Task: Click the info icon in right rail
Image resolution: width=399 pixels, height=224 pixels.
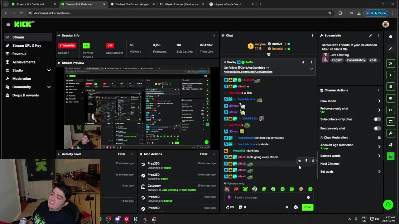Action: pos(391,37)
